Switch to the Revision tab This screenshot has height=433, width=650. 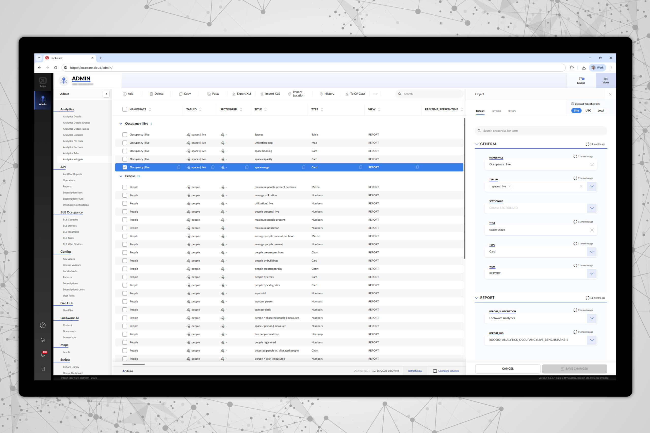click(x=496, y=111)
